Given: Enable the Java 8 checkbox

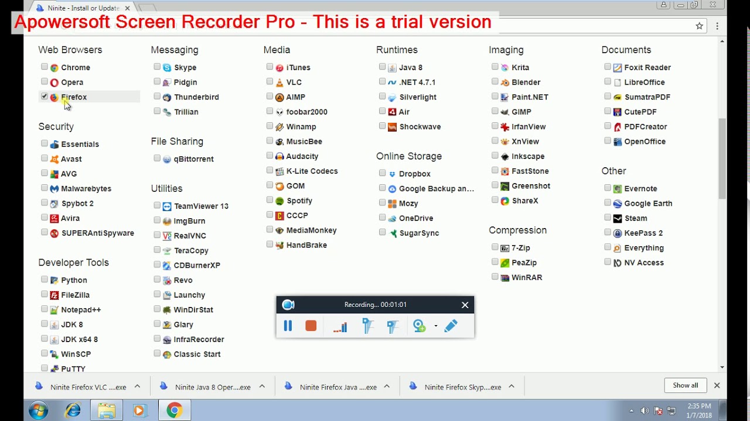Looking at the screenshot, I should point(383,67).
